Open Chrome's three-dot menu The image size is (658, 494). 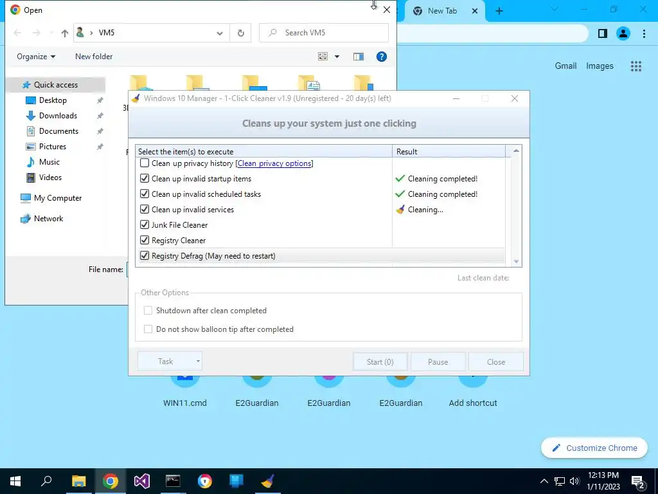644,33
